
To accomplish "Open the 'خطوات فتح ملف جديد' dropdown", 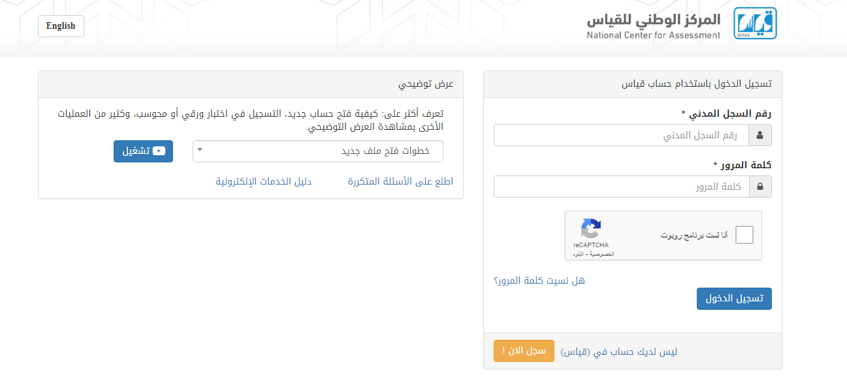I will point(318,151).
